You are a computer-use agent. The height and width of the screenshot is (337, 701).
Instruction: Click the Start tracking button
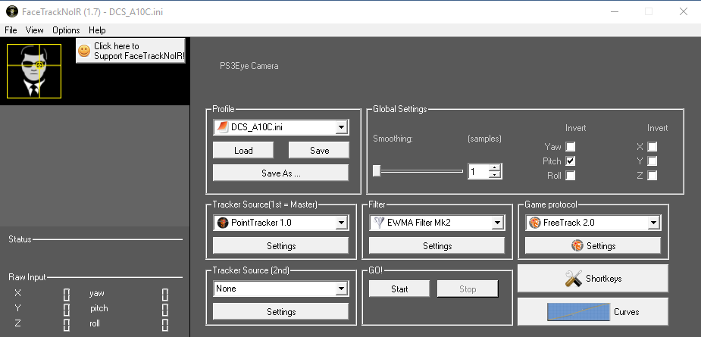(x=399, y=289)
